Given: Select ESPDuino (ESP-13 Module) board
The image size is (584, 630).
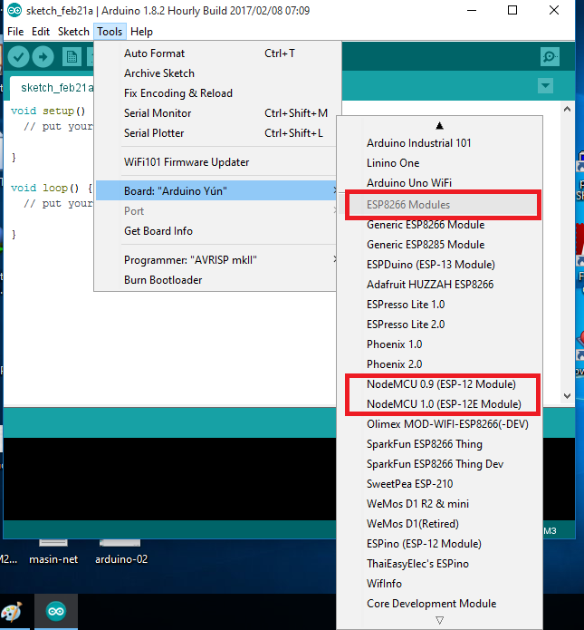Looking at the screenshot, I should click(x=439, y=265).
